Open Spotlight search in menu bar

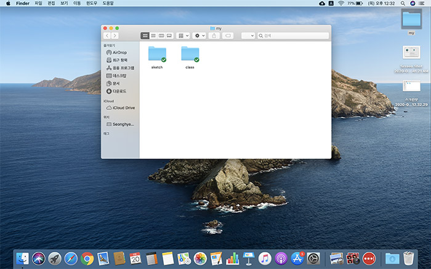coord(403,3)
